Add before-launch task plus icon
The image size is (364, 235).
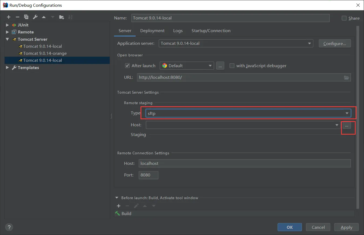pyautogui.click(x=119, y=206)
